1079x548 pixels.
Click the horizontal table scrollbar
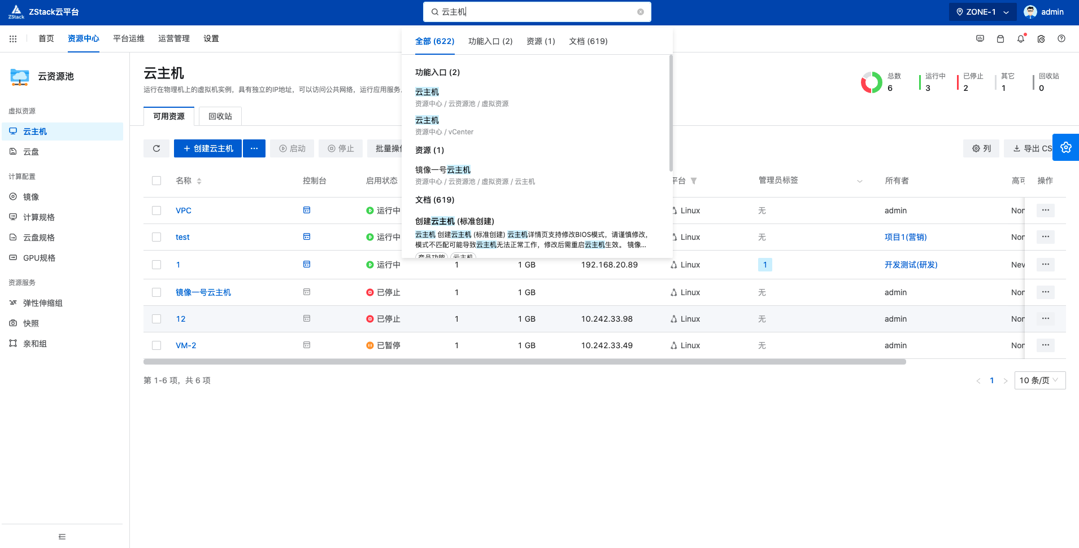click(524, 362)
